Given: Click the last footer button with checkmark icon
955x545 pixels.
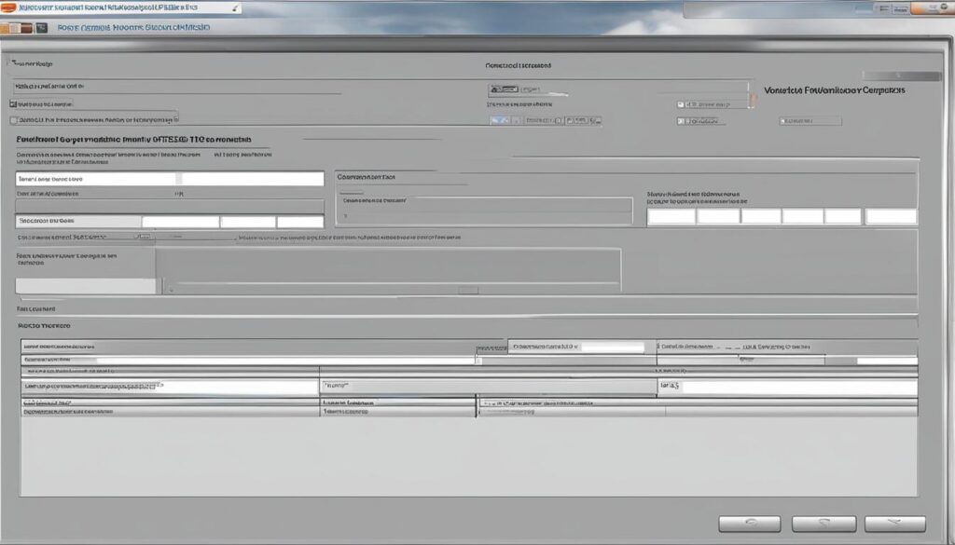Looking at the screenshot, I should (x=894, y=525).
